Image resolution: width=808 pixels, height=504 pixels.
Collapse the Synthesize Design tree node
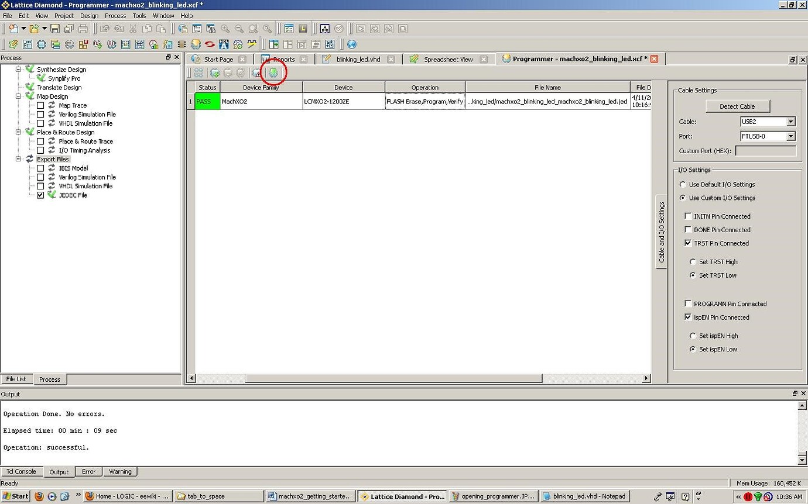[x=18, y=69]
